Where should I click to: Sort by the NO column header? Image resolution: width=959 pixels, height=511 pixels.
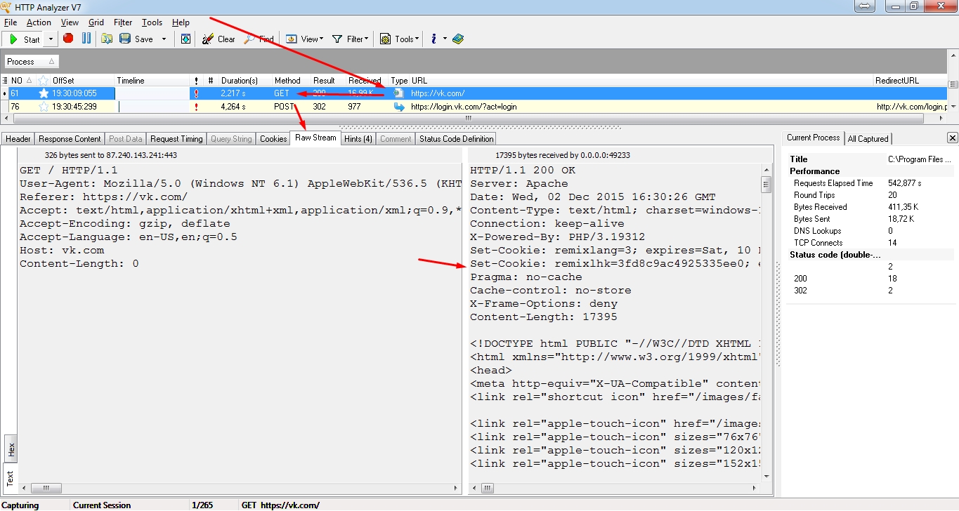click(22, 81)
